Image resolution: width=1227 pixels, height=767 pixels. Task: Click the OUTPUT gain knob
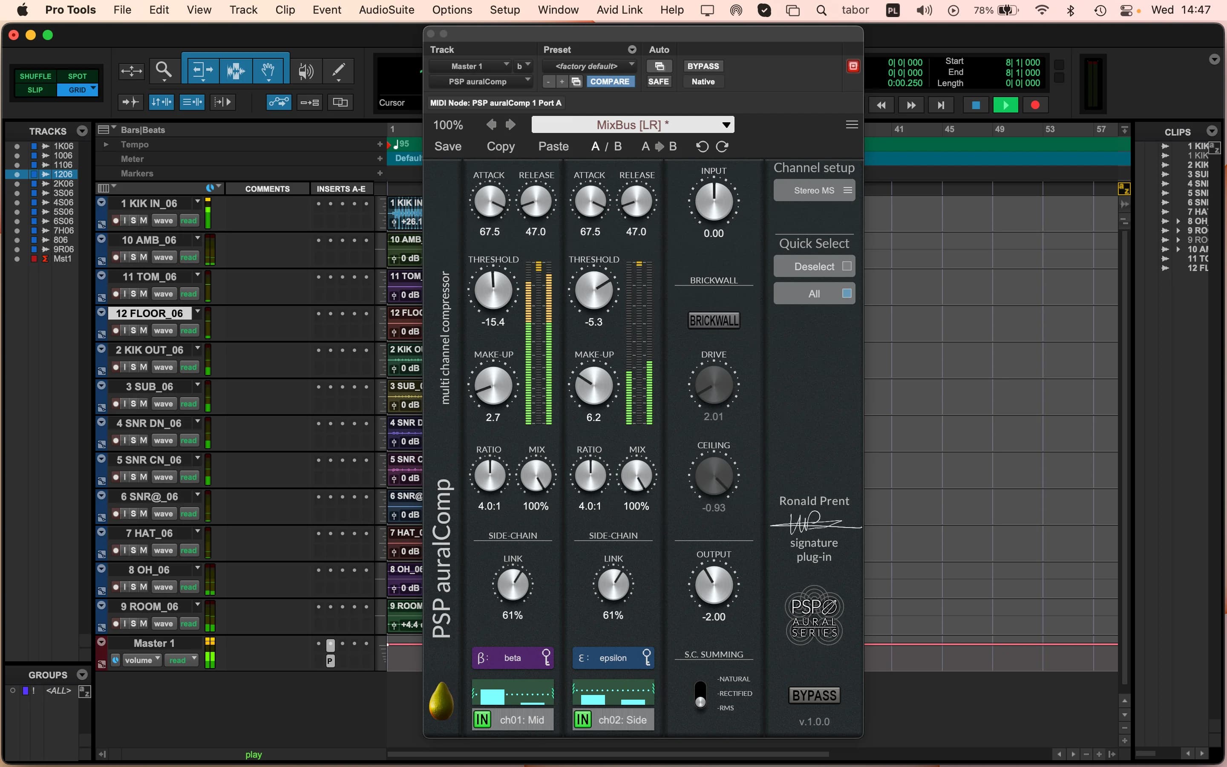tap(713, 585)
